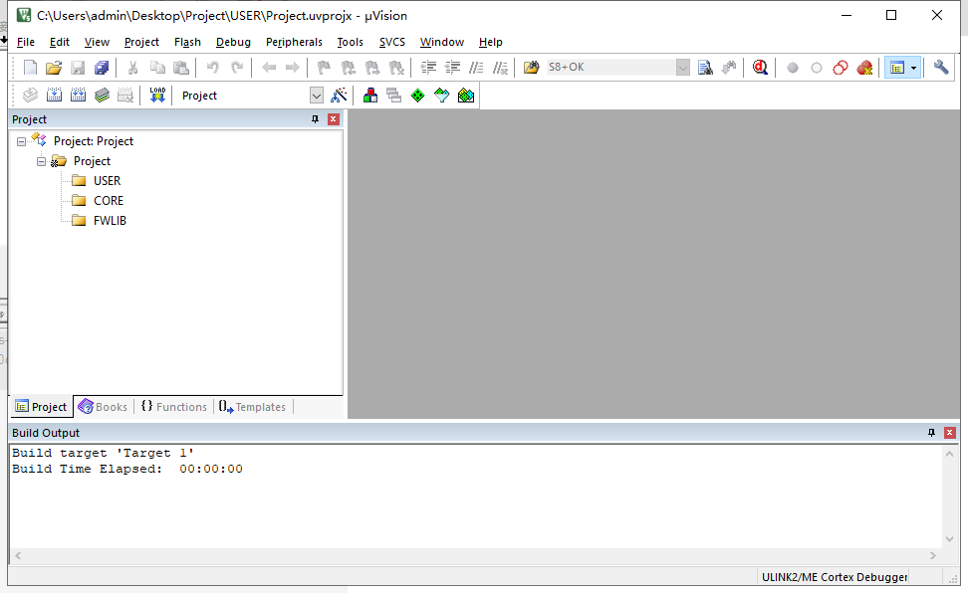Viewport: 968px width, 593px height.
Task: Insert a breakpoint with the red circle icon
Action: pyautogui.click(x=793, y=68)
